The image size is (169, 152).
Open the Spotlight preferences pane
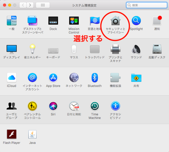coord(136,21)
